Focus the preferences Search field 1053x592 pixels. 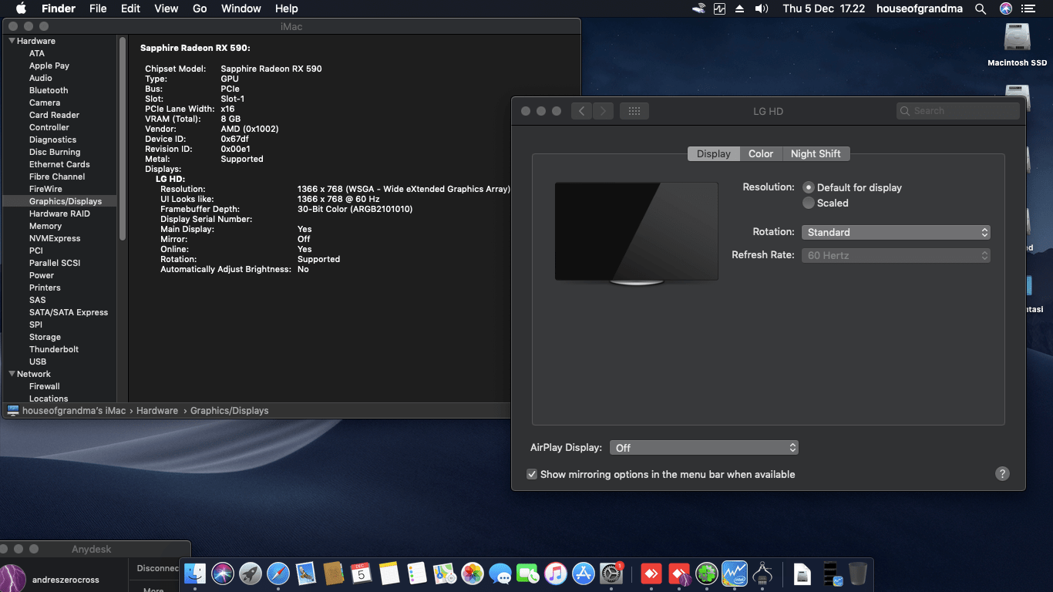point(958,111)
